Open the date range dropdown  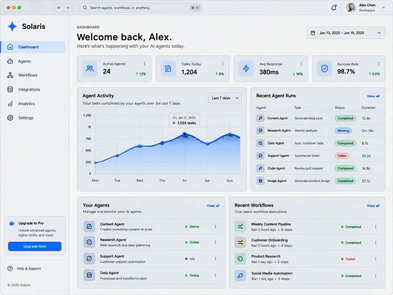point(346,33)
